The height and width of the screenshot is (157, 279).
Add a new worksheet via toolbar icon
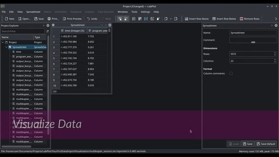[x=146, y=19]
